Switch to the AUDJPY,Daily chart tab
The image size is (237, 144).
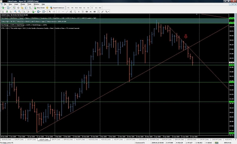coord(80,139)
